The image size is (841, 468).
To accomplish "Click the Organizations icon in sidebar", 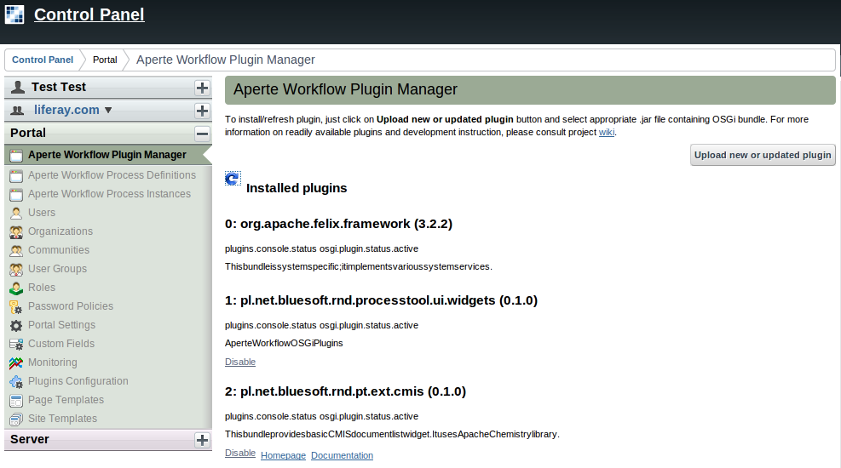I will (x=16, y=231).
